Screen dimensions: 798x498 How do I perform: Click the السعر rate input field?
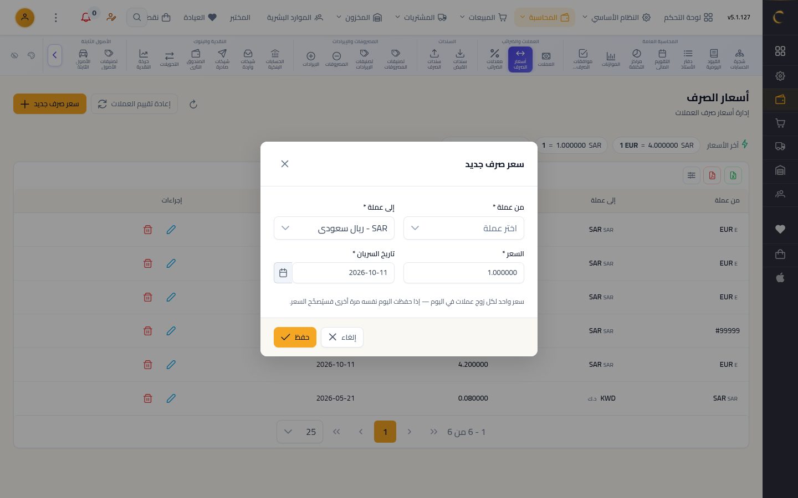[464, 273]
